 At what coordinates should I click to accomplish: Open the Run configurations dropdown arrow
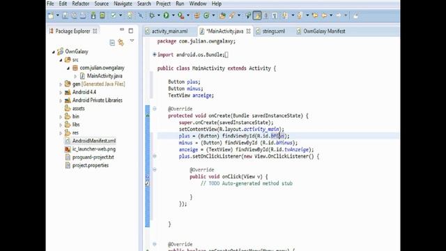point(173,15)
